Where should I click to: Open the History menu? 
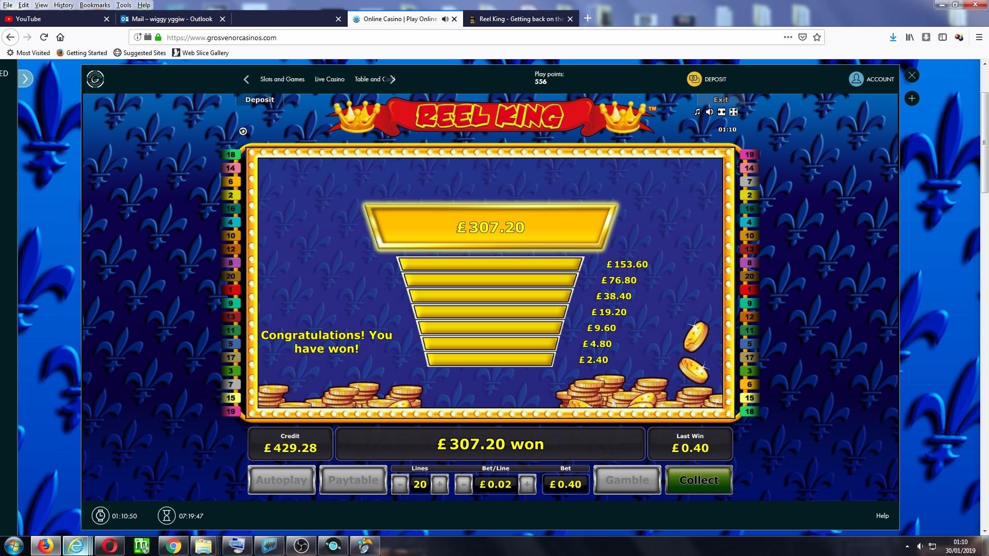tap(64, 5)
